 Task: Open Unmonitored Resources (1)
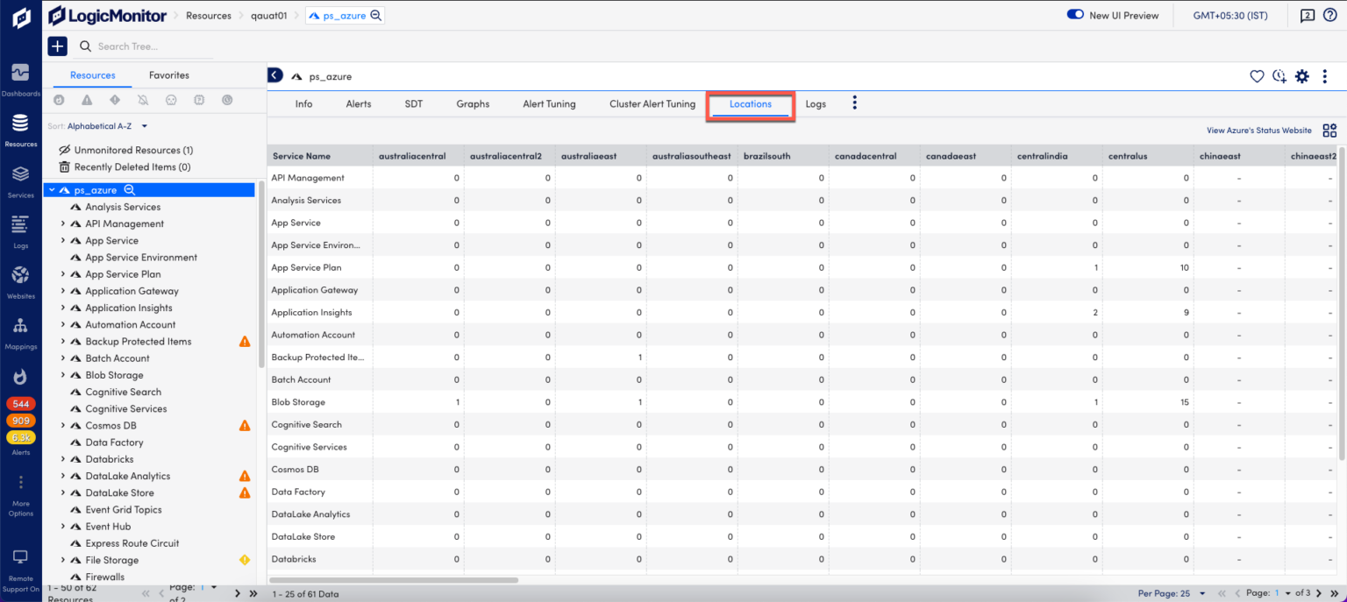pos(125,151)
